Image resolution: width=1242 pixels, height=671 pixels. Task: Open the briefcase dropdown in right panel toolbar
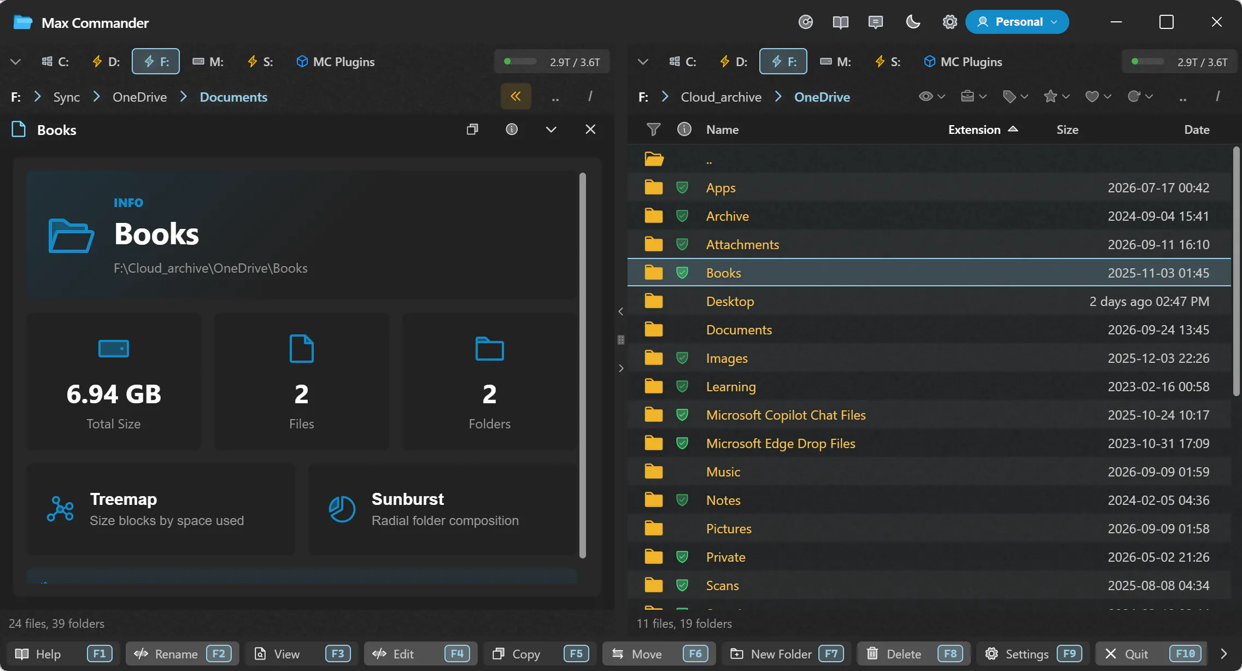[973, 97]
